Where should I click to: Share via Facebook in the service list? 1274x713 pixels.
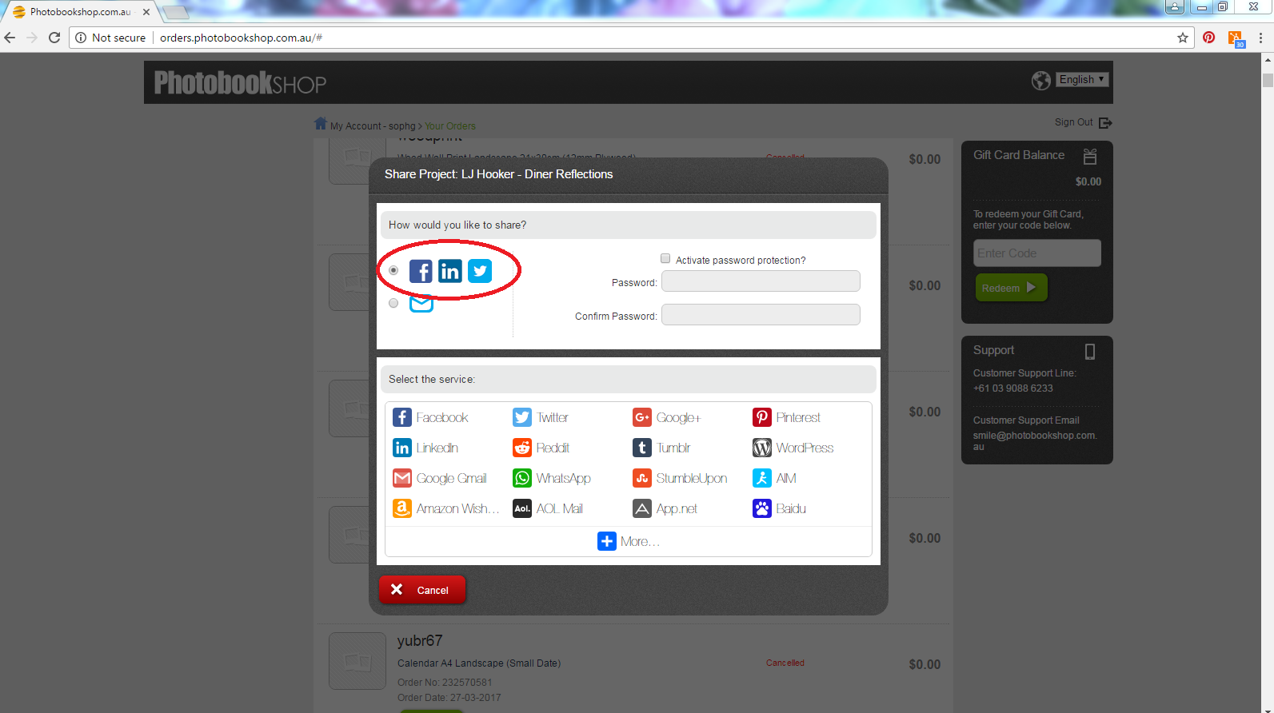pyautogui.click(x=430, y=417)
